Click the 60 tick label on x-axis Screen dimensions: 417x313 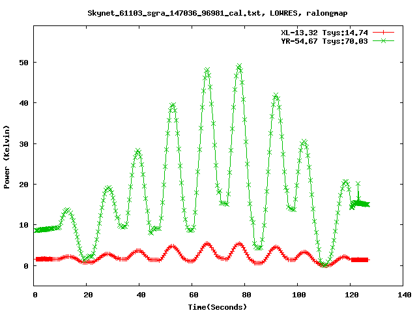193,295
